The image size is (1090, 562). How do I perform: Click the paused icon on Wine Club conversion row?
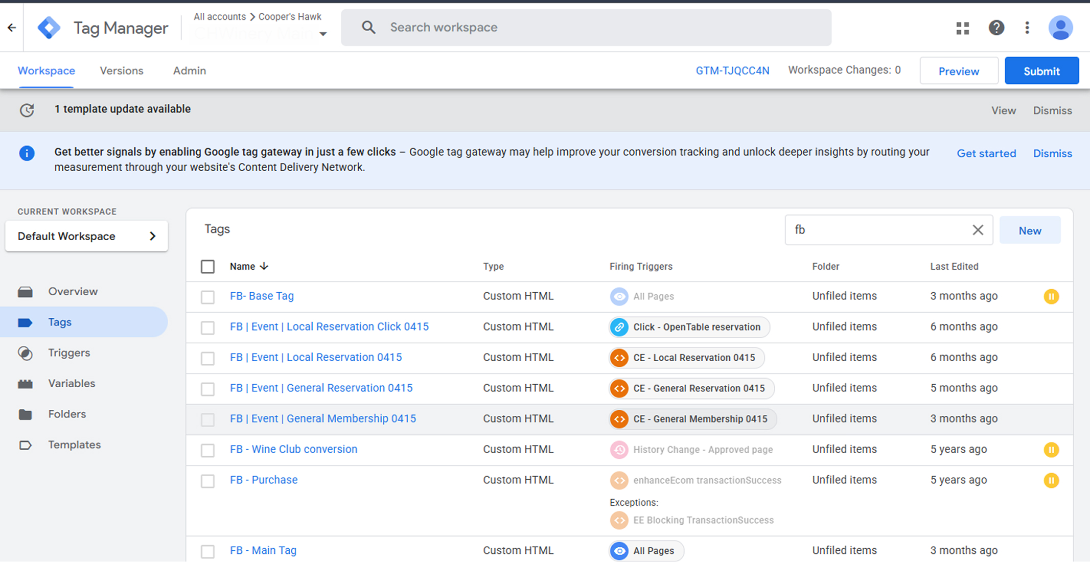(x=1051, y=450)
